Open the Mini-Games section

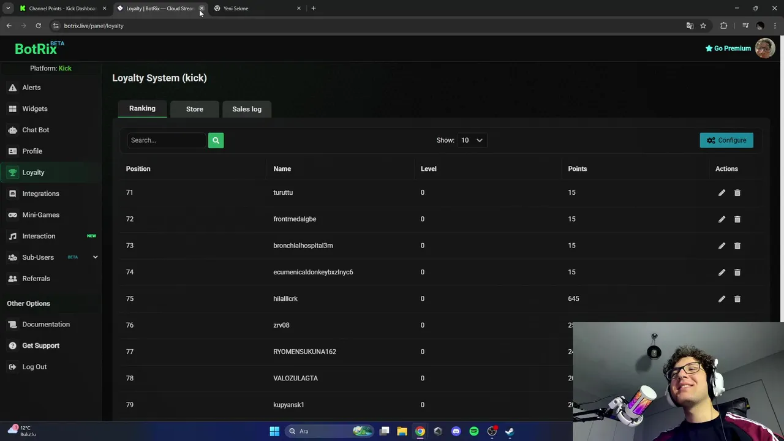(x=51, y=215)
